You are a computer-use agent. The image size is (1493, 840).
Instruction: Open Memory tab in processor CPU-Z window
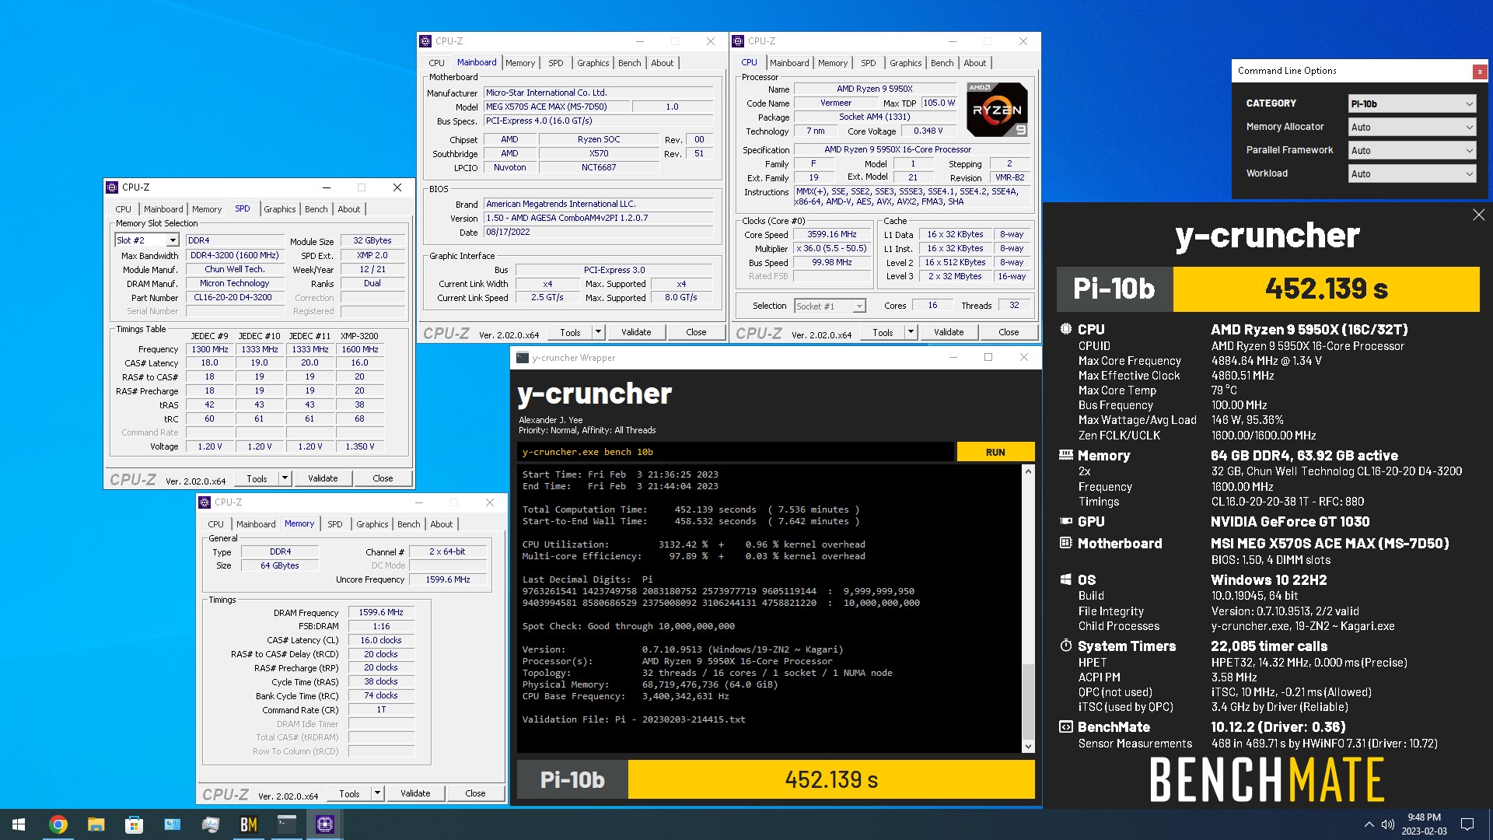(832, 63)
